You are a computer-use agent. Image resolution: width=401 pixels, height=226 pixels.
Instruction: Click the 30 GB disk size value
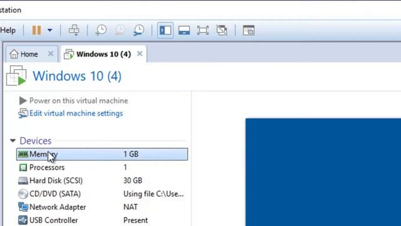[133, 181]
